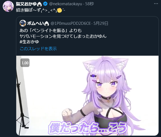Click the 5月29日 quoted tweet date

(x=101, y=23)
